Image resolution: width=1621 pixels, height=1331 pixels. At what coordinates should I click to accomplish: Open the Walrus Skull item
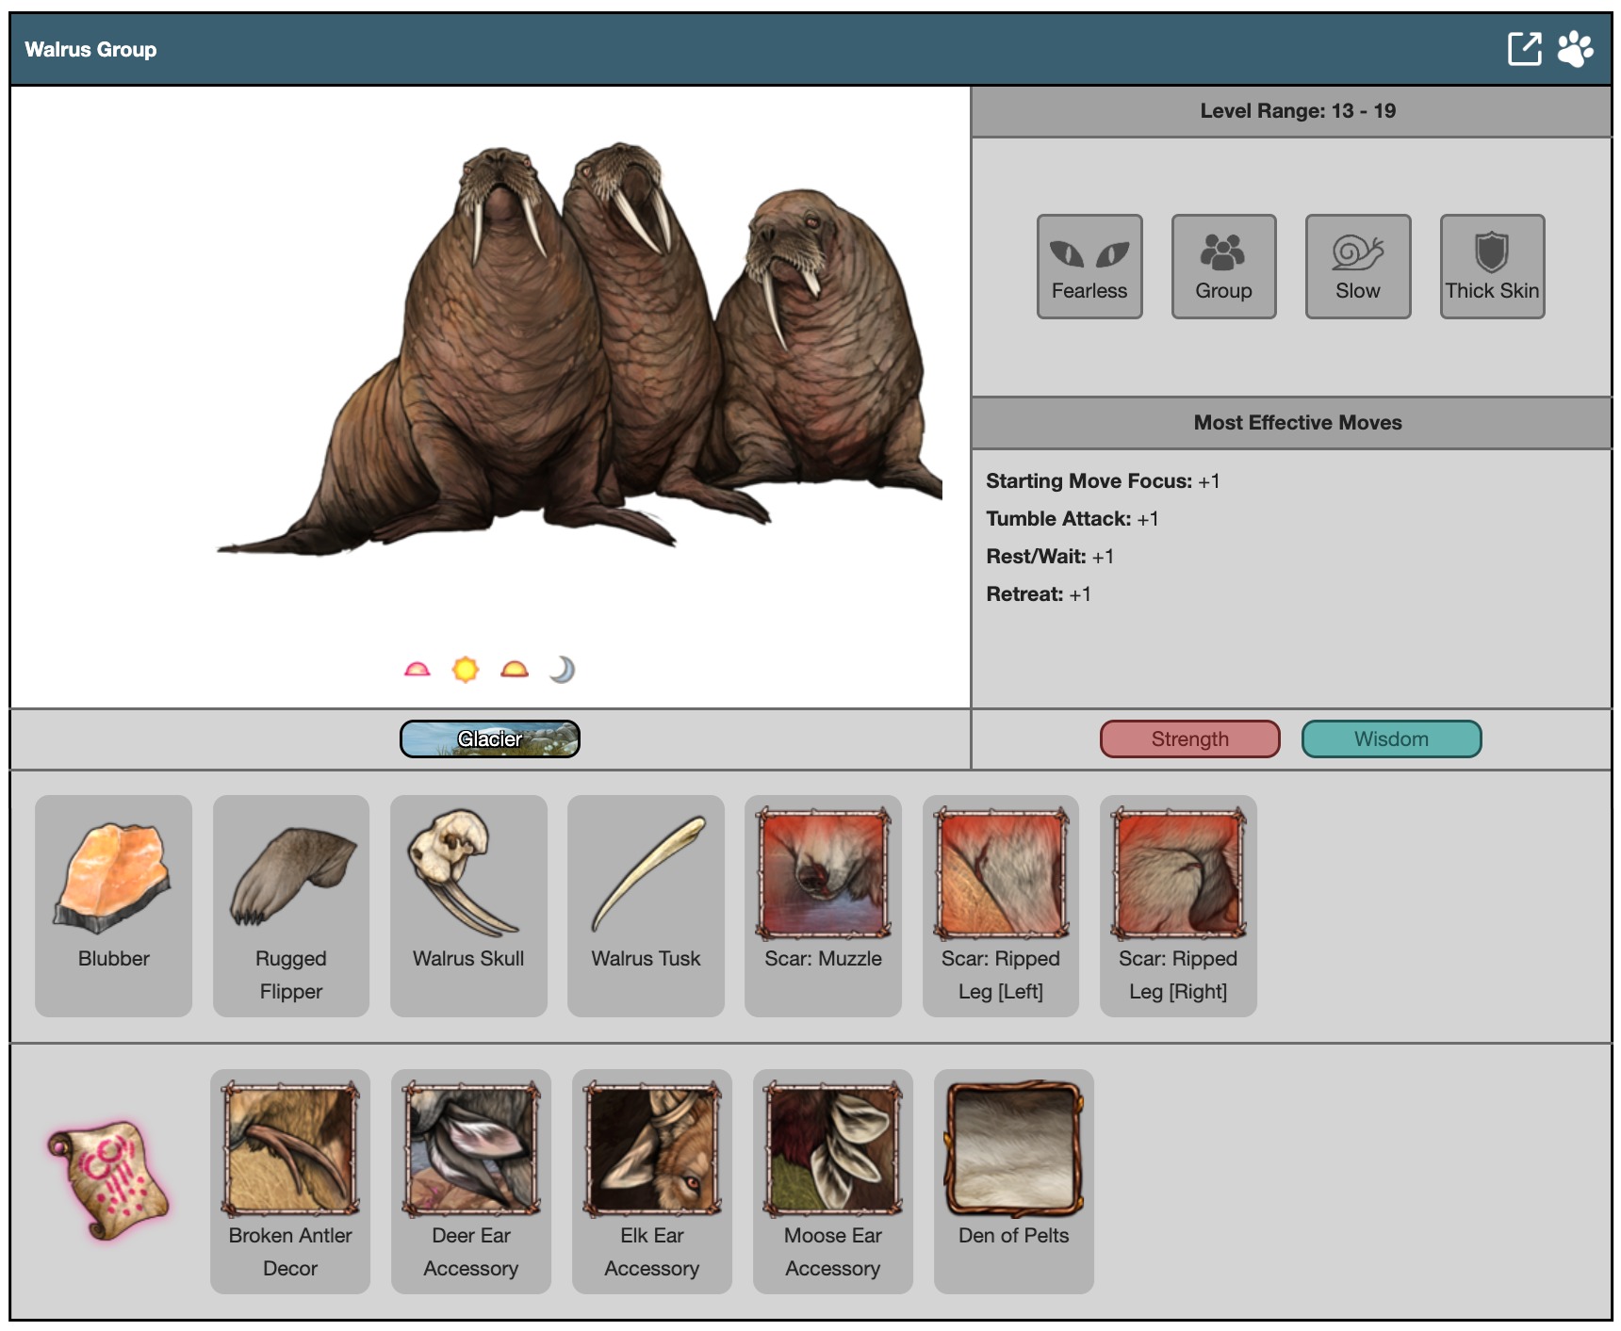468,904
